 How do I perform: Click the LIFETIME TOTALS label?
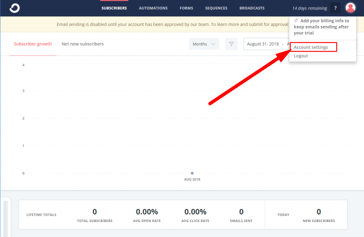tap(41, 215)
